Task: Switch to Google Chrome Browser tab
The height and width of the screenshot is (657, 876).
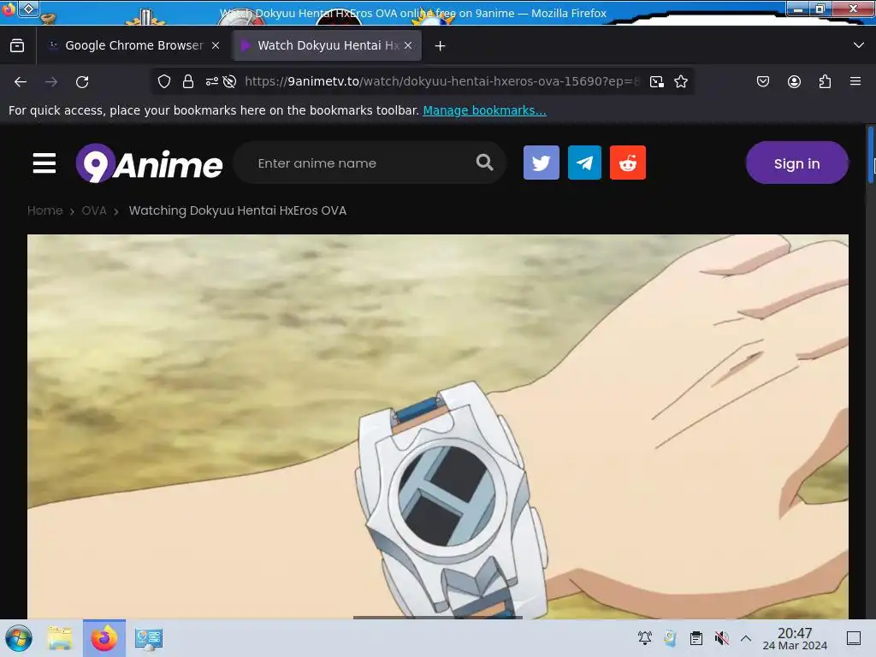Action: coord(134,45)
